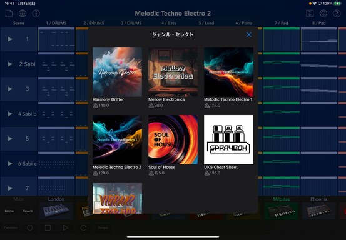Select the 8 / Pad track header

[319, 23]
